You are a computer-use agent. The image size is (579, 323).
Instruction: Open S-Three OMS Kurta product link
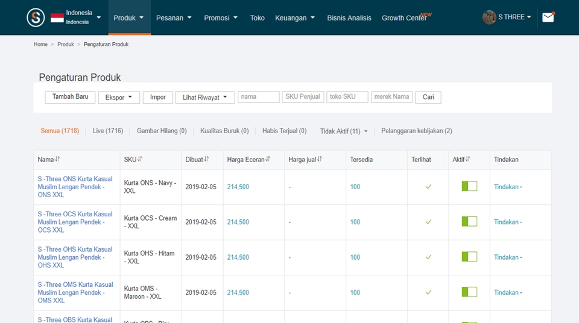point(75,292)
